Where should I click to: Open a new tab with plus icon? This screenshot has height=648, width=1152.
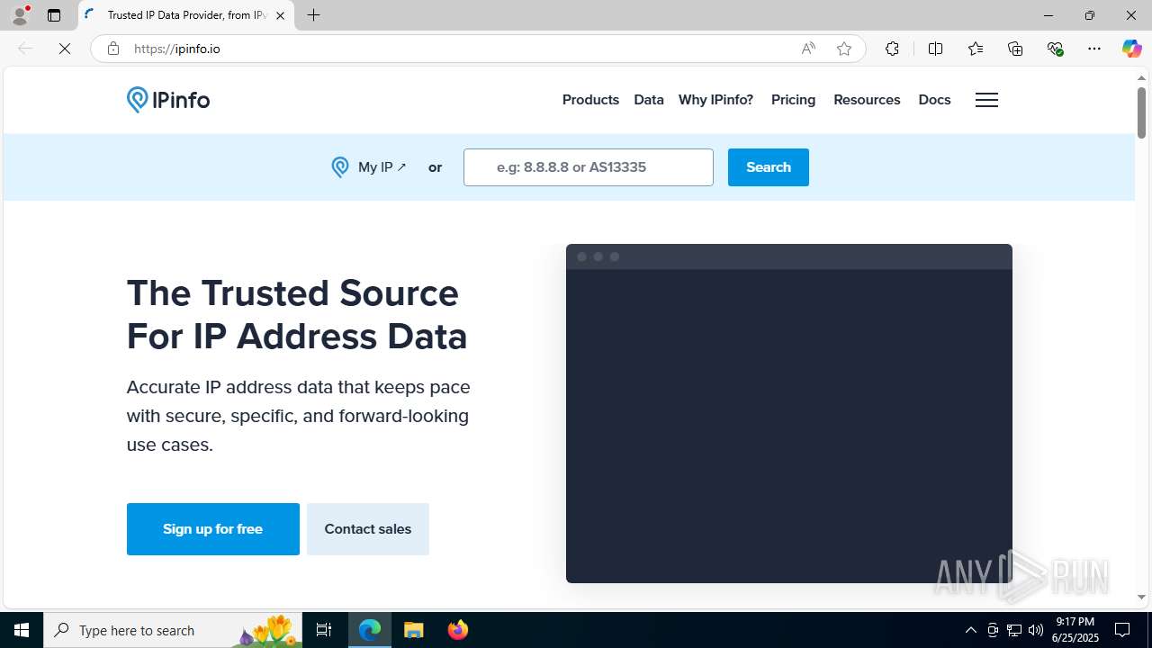click(313, 15)
